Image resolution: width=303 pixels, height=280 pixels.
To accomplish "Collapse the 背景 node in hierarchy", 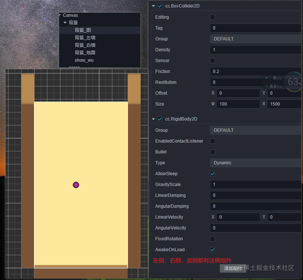I will (x=65, y=23).
